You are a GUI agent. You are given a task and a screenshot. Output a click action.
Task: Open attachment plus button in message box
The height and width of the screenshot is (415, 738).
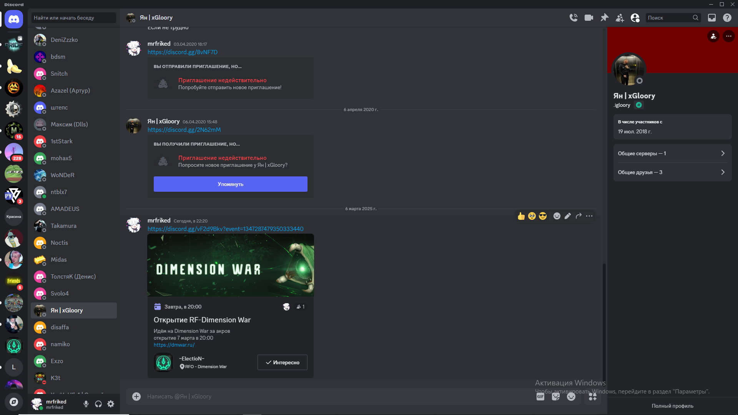click(x=136, y=397)
